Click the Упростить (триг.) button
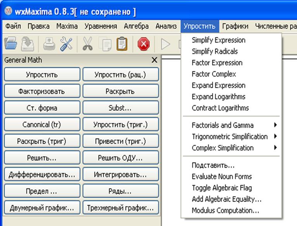297x226 pixels. (121, 124)
